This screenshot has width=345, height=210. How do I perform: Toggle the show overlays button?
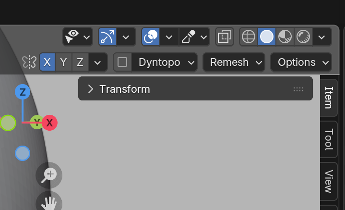(151, 37)
